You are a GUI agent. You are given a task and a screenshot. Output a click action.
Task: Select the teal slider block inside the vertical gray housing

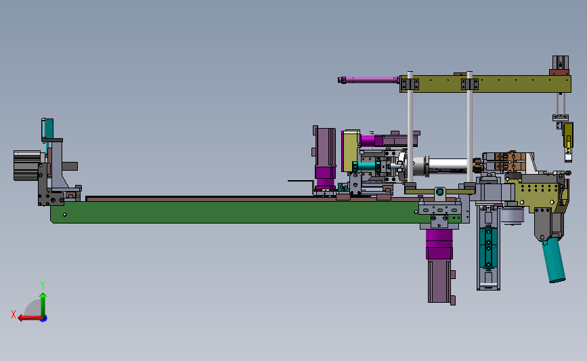[488, 247]
